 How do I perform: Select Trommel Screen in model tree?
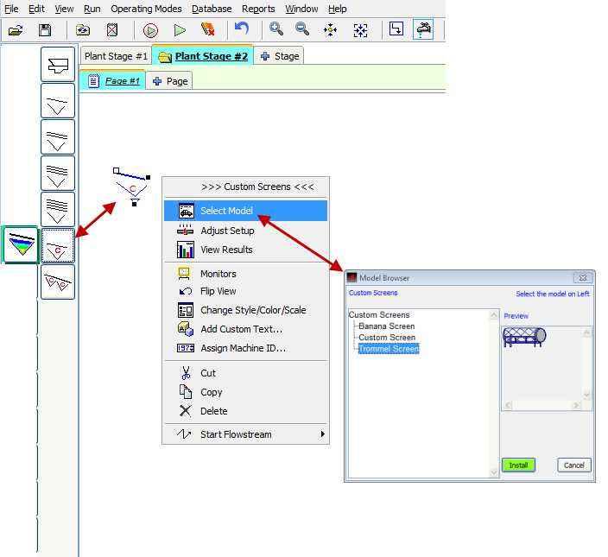(388, 349)
